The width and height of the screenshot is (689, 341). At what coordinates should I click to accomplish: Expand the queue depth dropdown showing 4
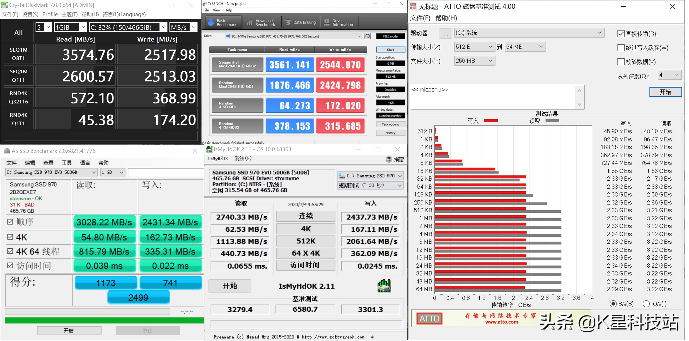pos(669,75)
